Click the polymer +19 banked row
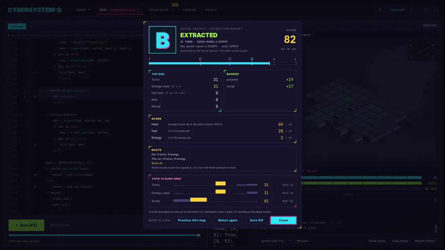 (x=260, y=80)
